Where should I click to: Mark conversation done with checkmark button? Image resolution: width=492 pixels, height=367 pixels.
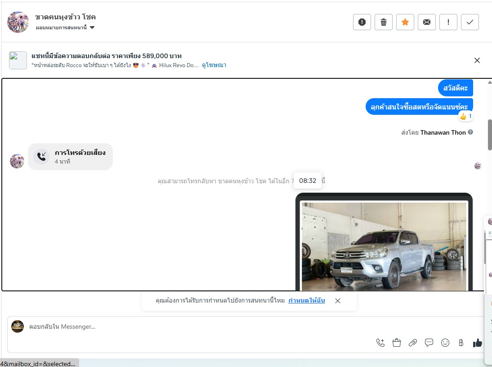pos(470,22)
